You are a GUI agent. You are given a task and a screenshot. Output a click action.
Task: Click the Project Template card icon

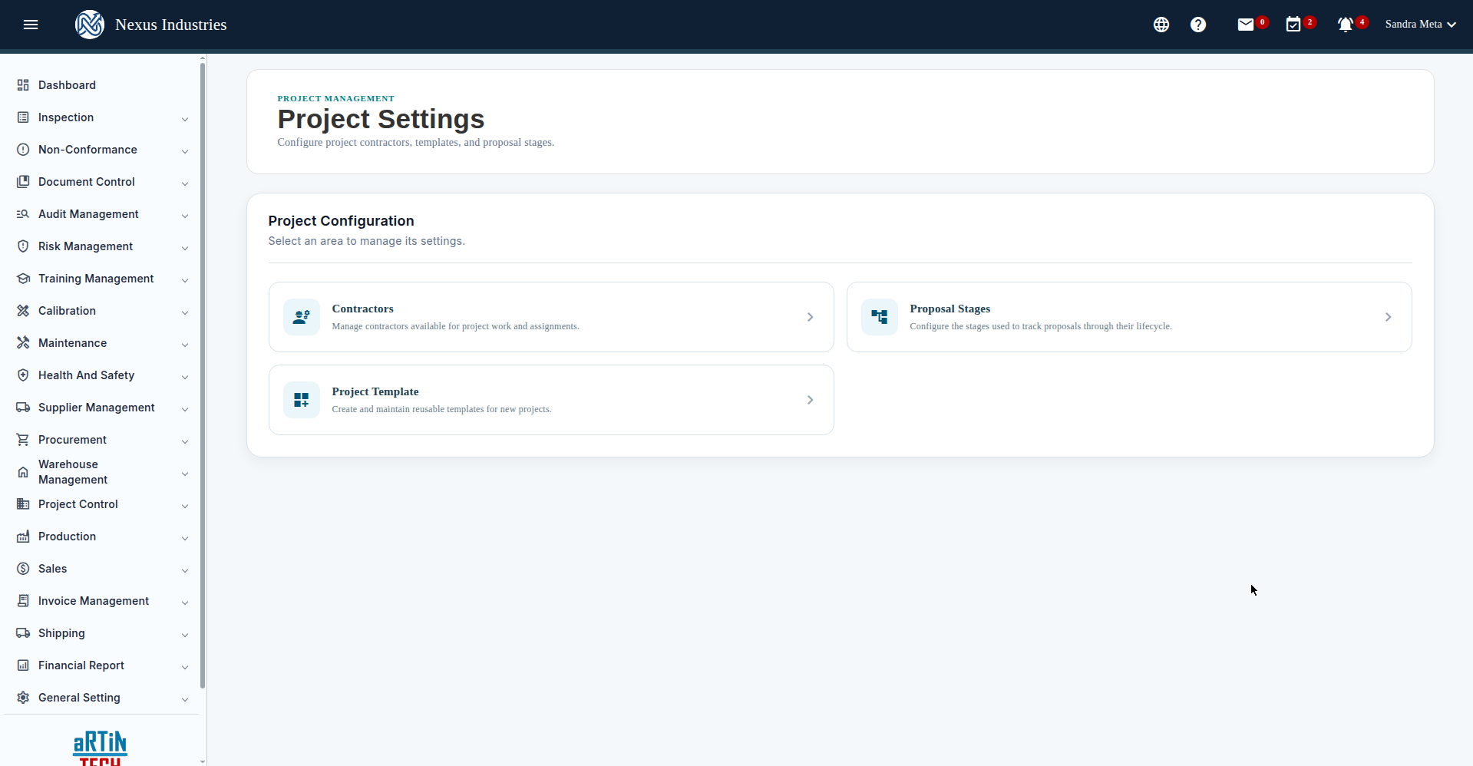302,400
